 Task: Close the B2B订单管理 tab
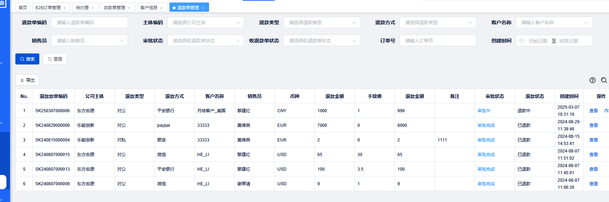pos(65,8)
